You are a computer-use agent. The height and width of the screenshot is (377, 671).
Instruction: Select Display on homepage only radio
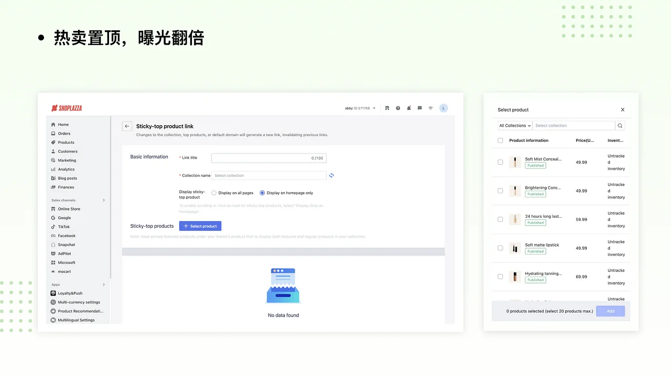262,193
